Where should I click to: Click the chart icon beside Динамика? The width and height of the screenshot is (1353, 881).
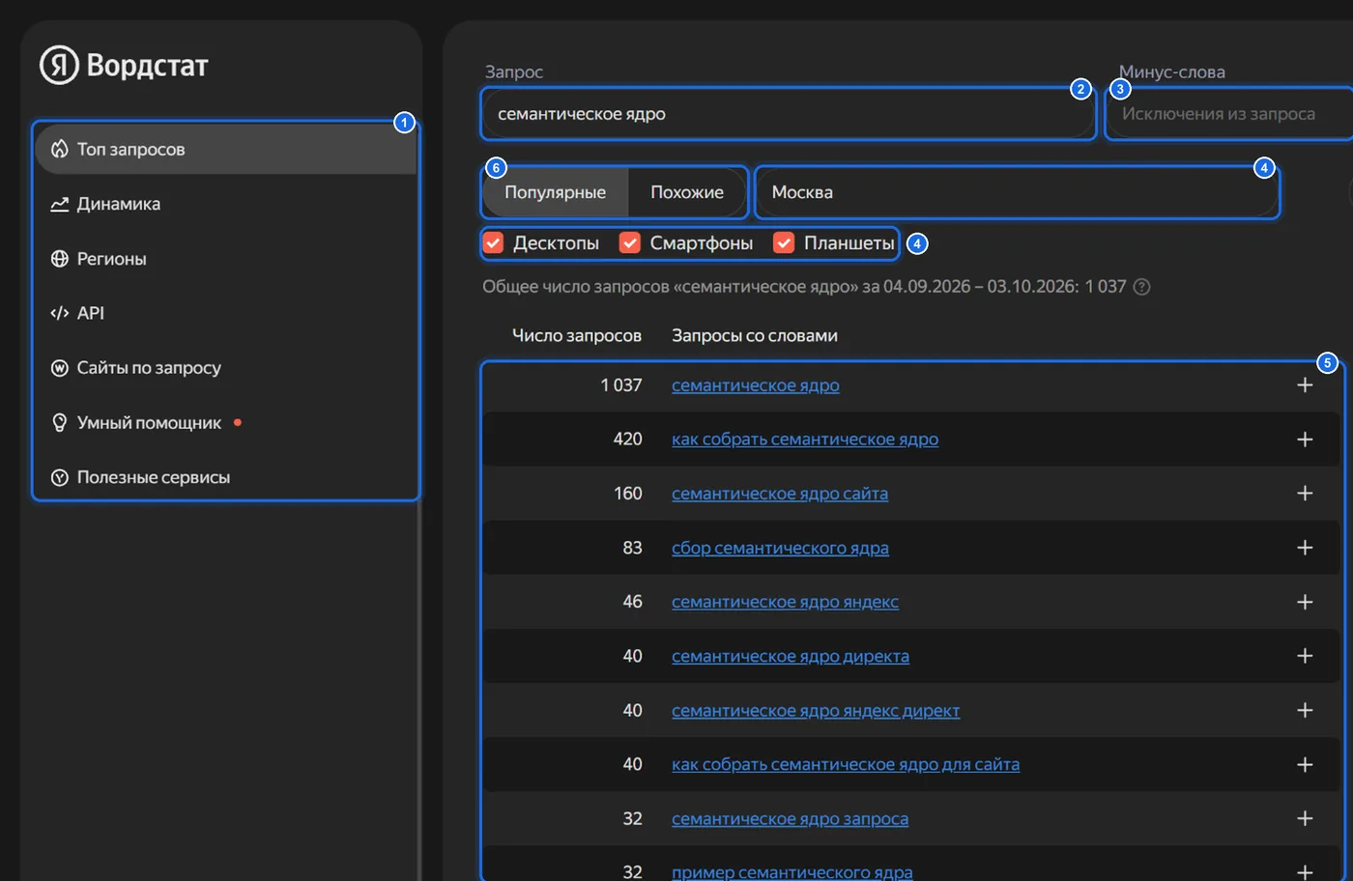coord(60,204)
